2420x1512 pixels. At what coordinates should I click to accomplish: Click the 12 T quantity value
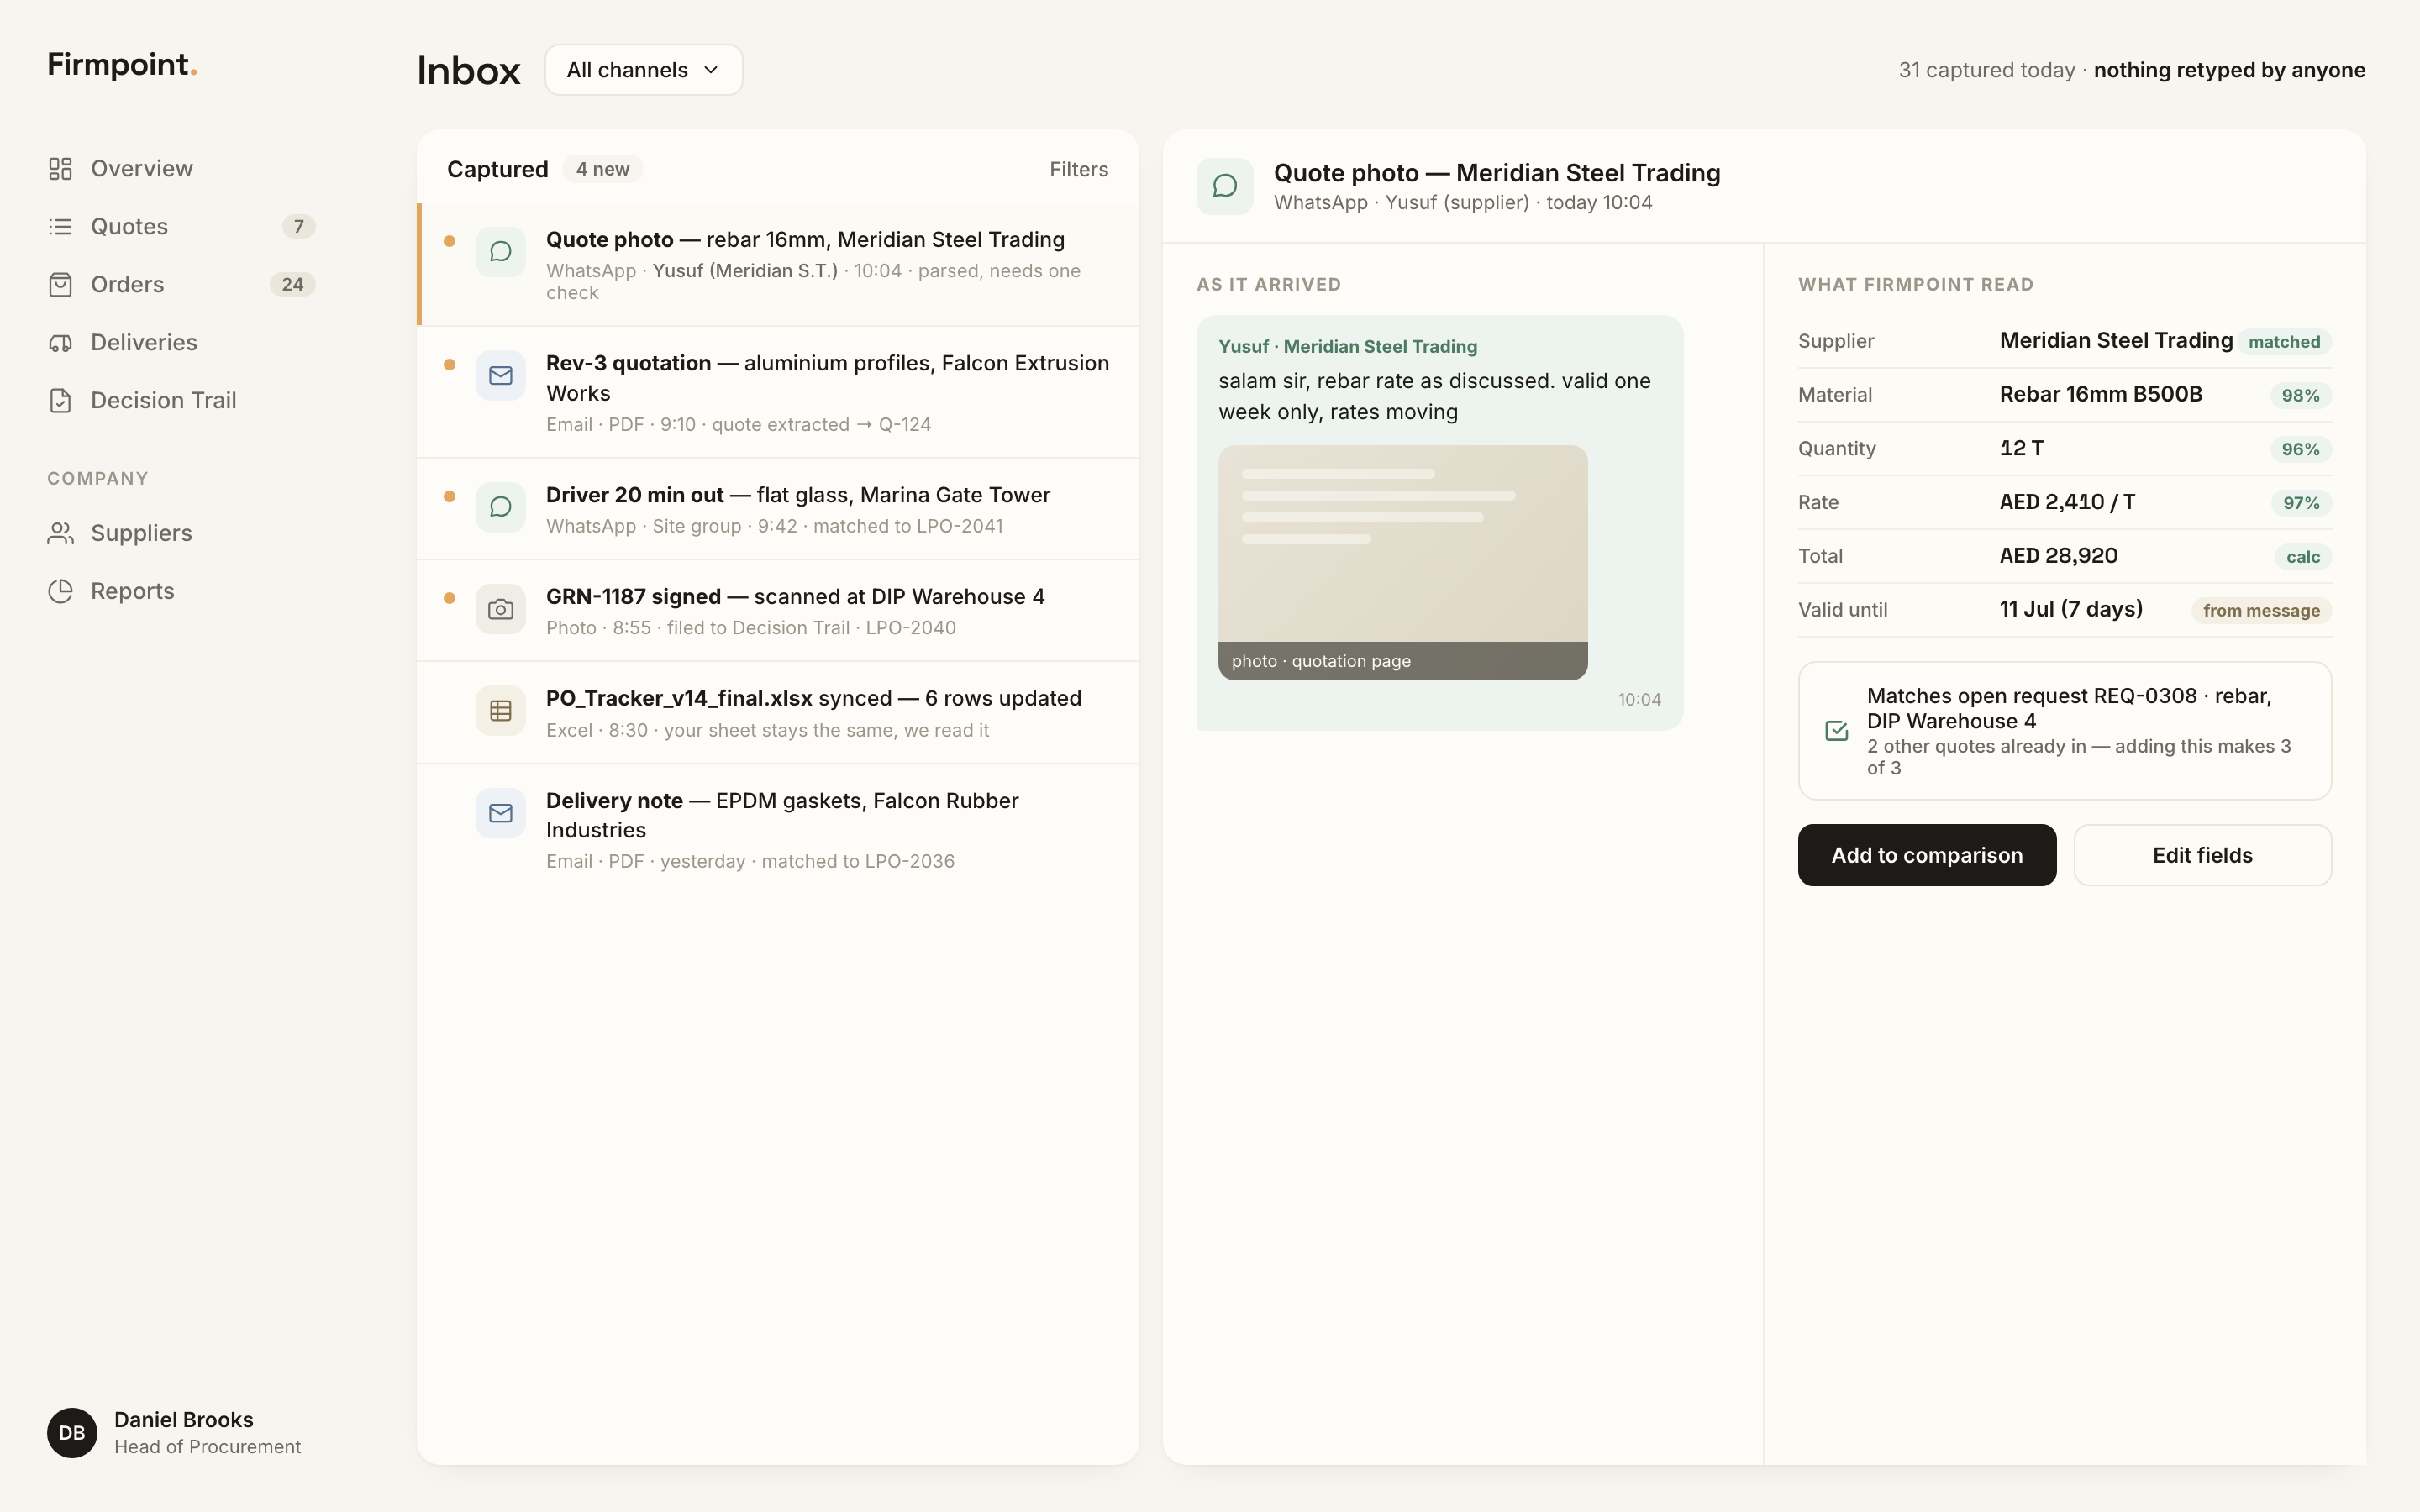pos(2021,448)
